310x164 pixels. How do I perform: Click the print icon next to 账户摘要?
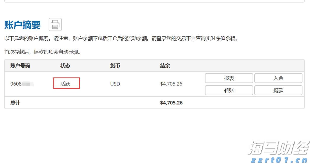click(x=55, y=24)
